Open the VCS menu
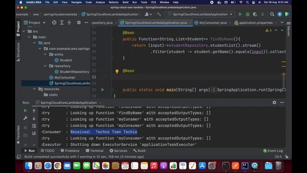This screenshot has width=307, height=173. [x=153, y=2]
